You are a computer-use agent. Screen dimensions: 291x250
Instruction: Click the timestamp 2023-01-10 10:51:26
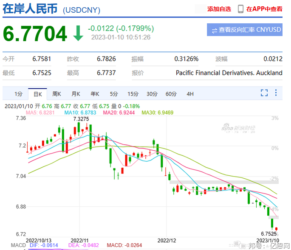click(x=121, y=37)
